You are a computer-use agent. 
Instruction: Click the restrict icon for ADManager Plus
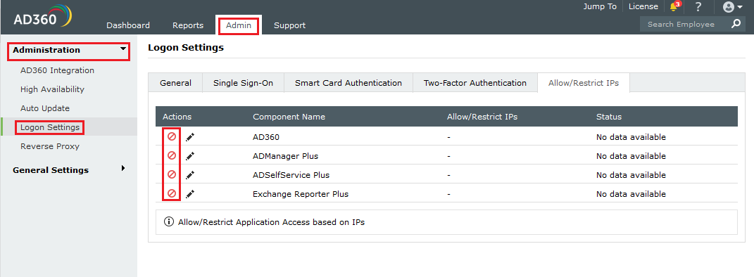172,155
